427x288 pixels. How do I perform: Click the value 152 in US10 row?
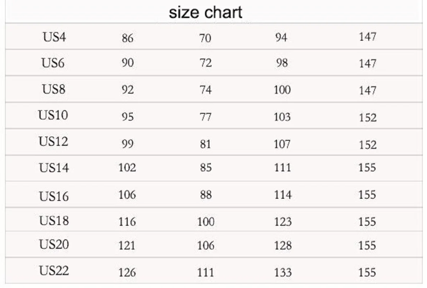368,117
